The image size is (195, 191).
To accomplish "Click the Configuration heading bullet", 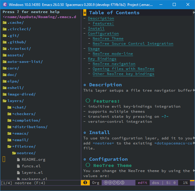I will point(85,159).
